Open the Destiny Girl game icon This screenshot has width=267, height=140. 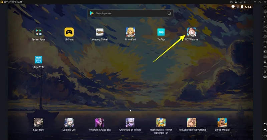[x=69, y=122]
